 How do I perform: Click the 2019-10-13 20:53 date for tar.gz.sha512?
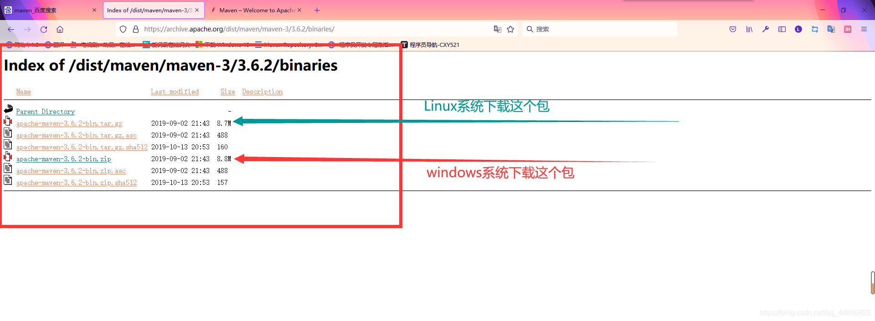180,147
